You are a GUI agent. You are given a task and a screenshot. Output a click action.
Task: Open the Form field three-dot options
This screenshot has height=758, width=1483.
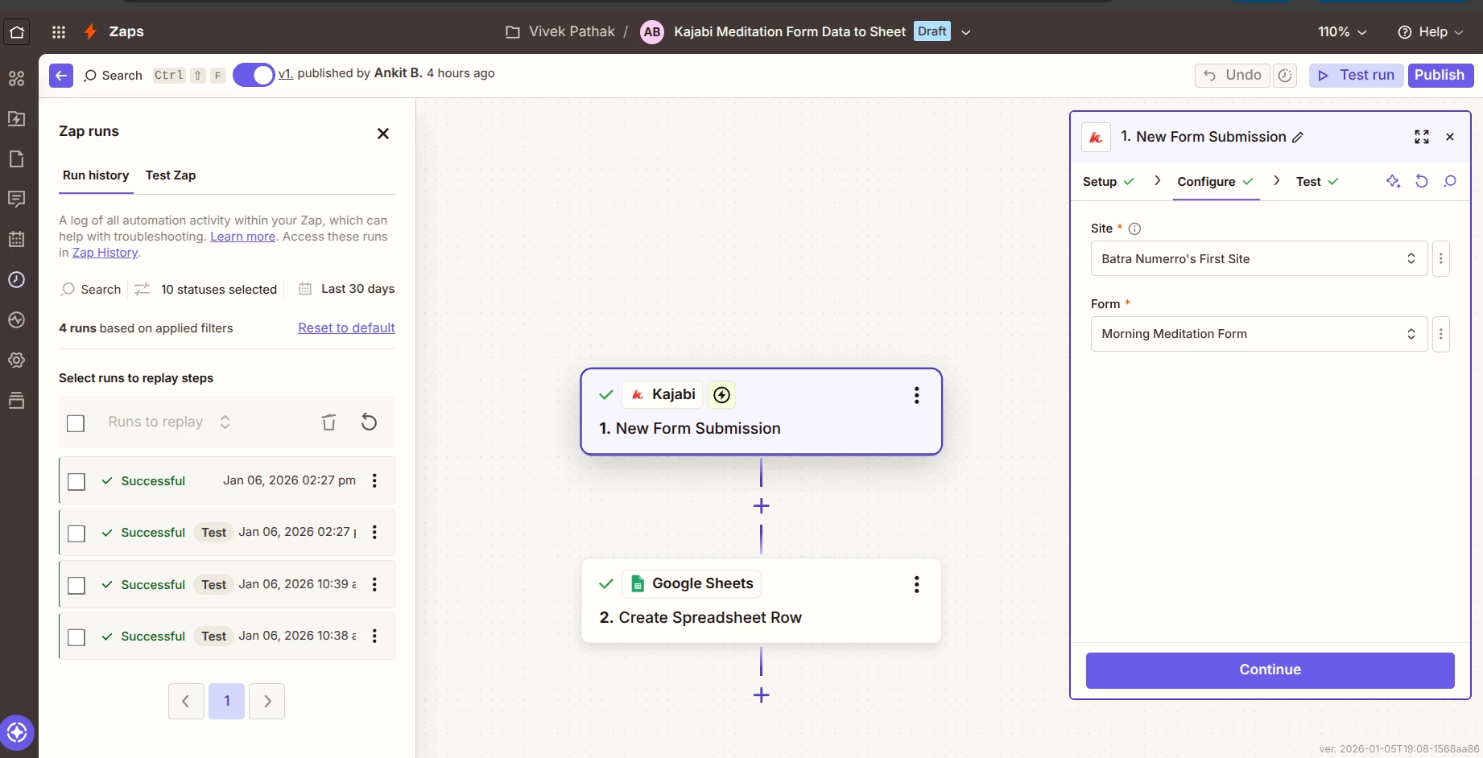(1441, 334)
